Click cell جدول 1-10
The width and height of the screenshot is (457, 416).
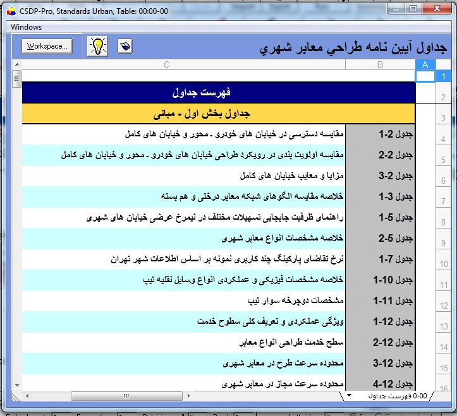click(x=381, y=280)
